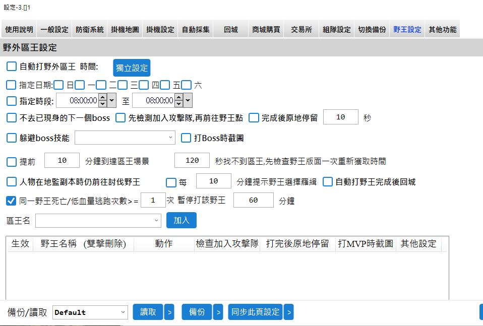Click the arrow beside 同步此頁設定 button

coord(288,312)
